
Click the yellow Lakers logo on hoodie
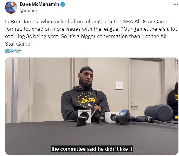[x=88, y=100]
